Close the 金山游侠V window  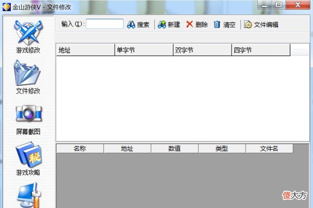[298, 5]
